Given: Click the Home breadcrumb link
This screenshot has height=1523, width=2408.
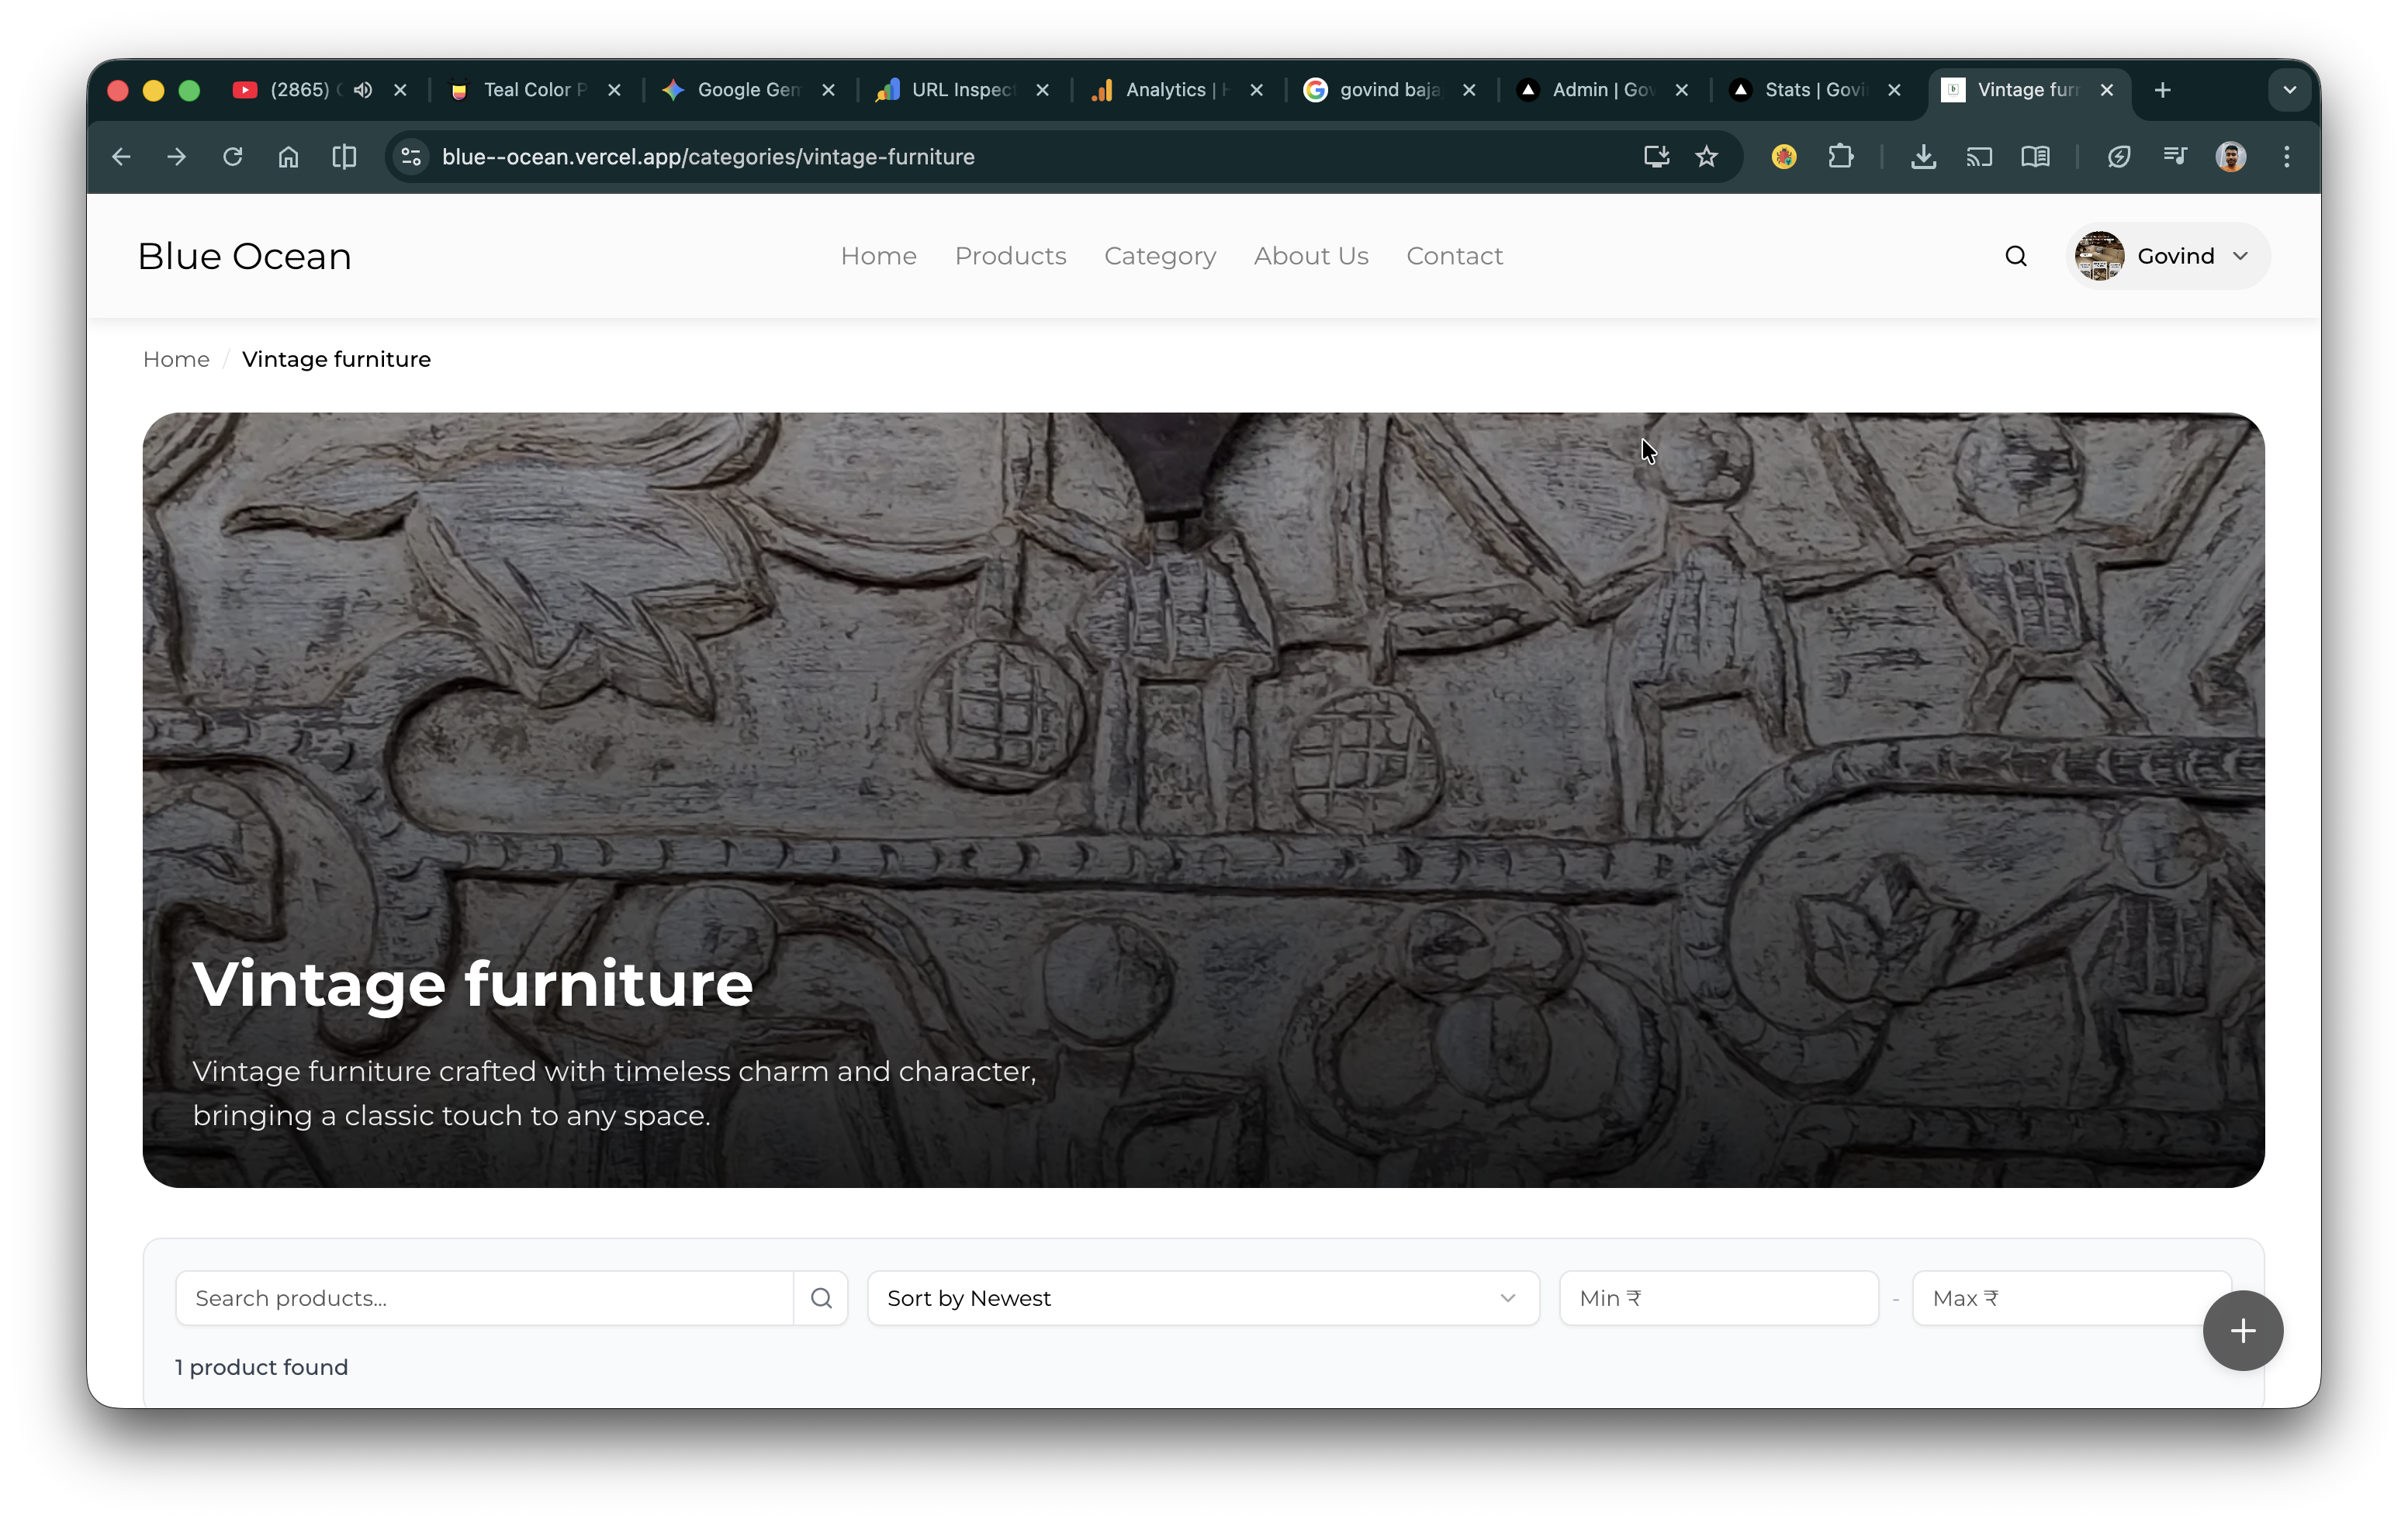Looking at the screenshot, I should click(176, 360).
